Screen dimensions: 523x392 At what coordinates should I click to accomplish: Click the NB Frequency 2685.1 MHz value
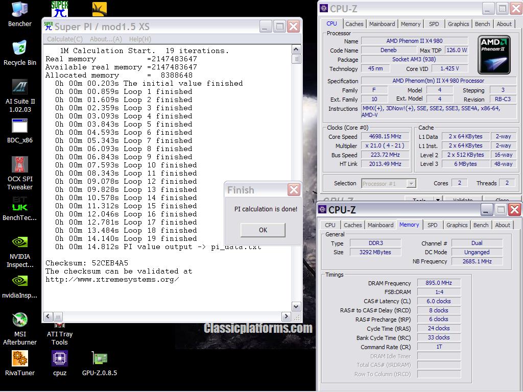(477, 261)
